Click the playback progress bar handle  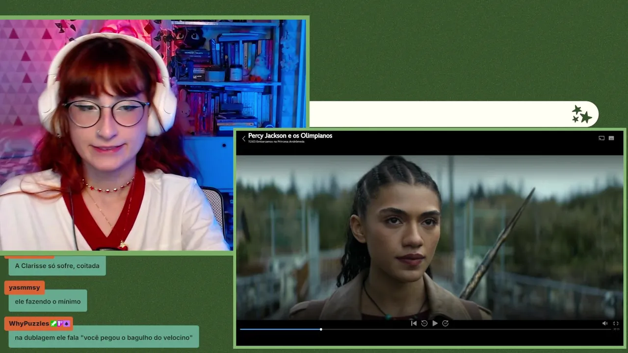(321, 329)
